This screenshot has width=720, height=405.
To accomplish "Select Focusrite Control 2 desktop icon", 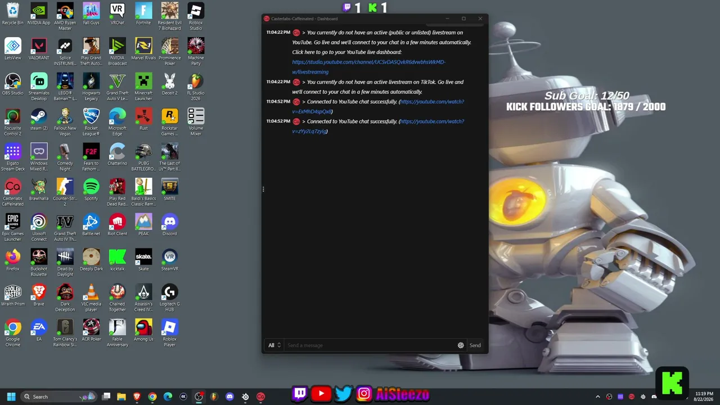I will coord(12,122).
